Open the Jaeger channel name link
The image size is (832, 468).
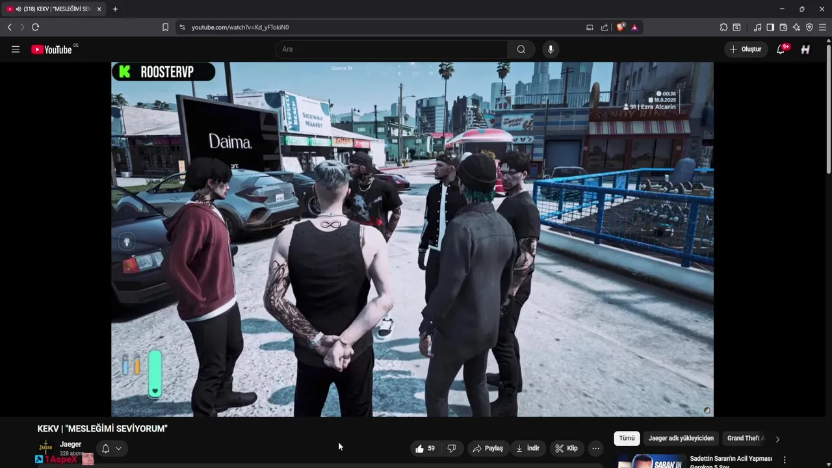(x=71, y=445)
